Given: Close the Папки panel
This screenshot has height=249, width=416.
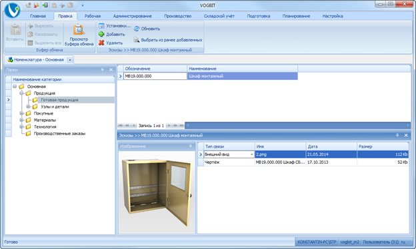Looking at the screenshot, I should pyautogui.click(x=111, y=70).
